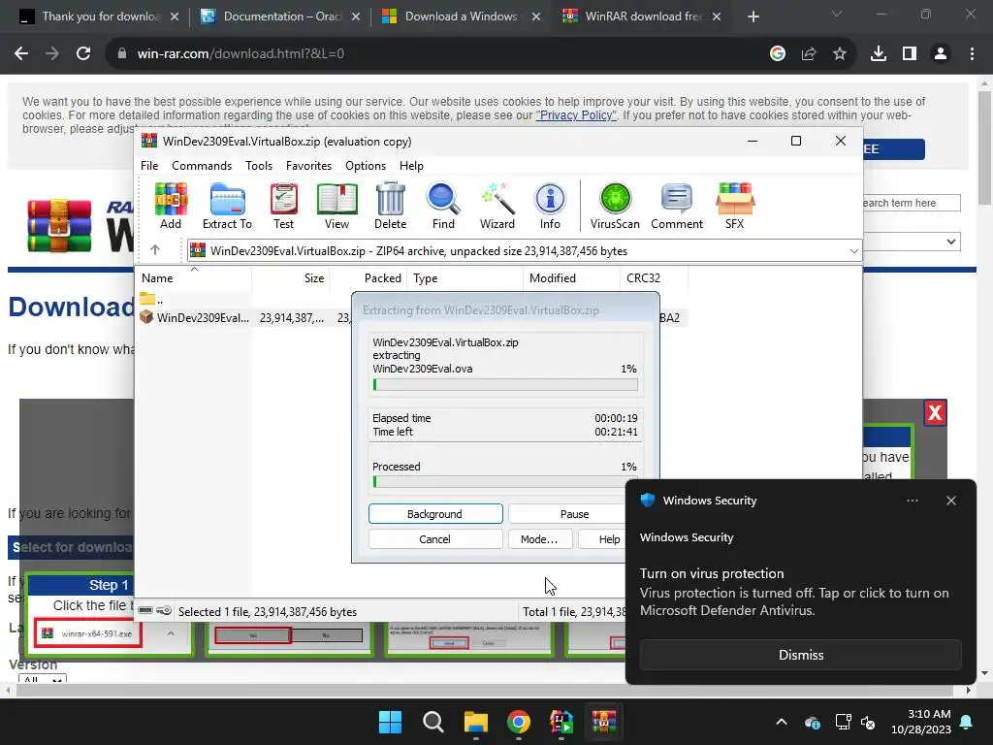The height and width of the screenshot is (745, 993).
Task: Close the Windows Security notification
Action: click(950, 501)
